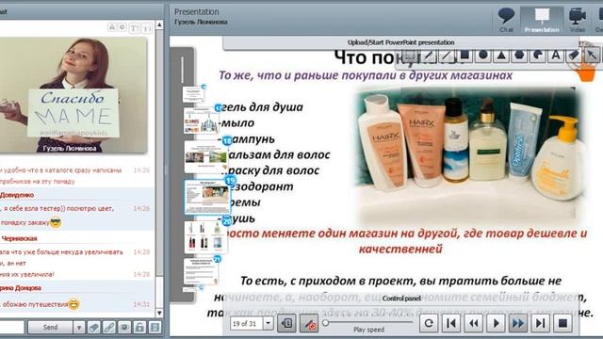The height and width of the screenshot is (339, 603).
Task: Open the Video tab
Action: (578, 20)
